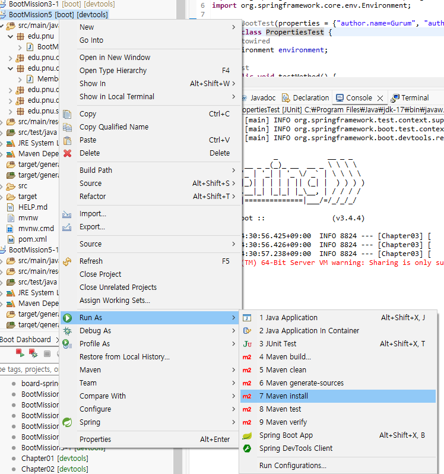
Task: Choose Assign Working Sets...
Action: pyautogui.click(x=151, y=301)
